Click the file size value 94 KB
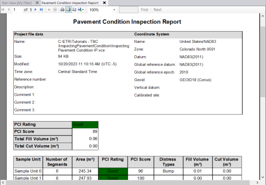Viewport: 266px width, 185px height. (63, 56)
